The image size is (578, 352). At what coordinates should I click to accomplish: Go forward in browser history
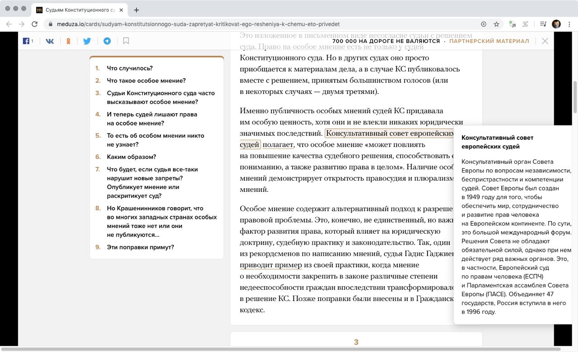point(22,24)
